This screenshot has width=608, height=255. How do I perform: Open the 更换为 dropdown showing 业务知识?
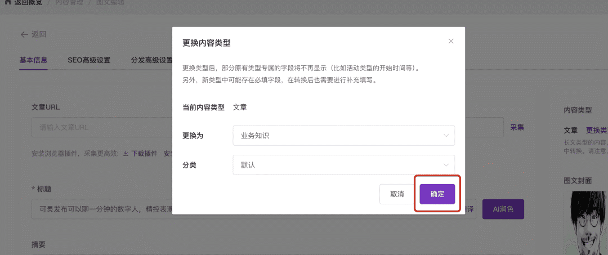tap(343, 136)
